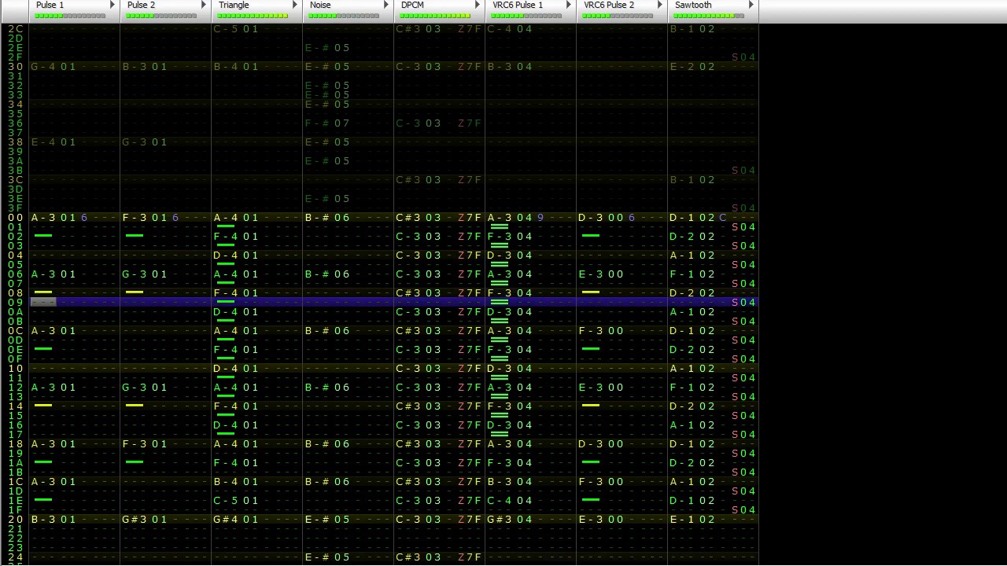Click yellow note release in VRC6 Pulse 2 row 08
Screen dimensions: 1007x566
(x=591, y=292)
